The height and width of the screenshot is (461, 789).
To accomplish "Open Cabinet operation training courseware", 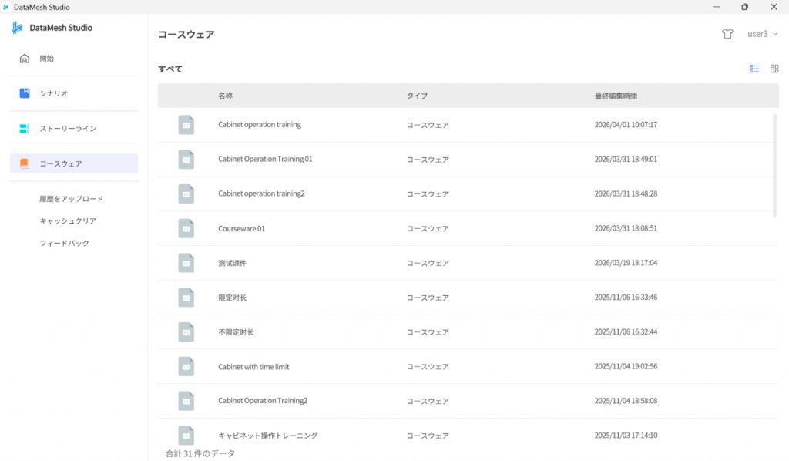I will coord(260,125).
